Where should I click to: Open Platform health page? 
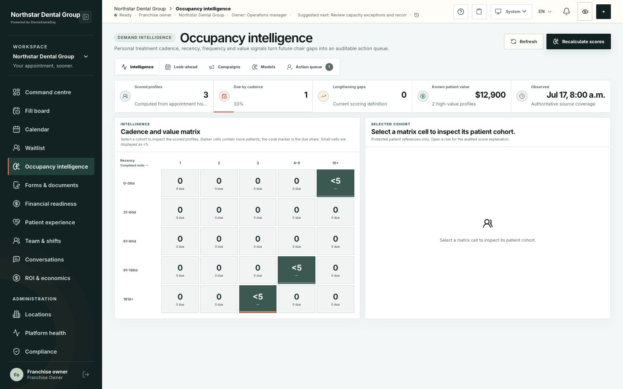tap(51, 333)
